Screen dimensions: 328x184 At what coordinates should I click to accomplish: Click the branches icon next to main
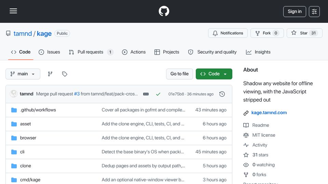[50, 74]
